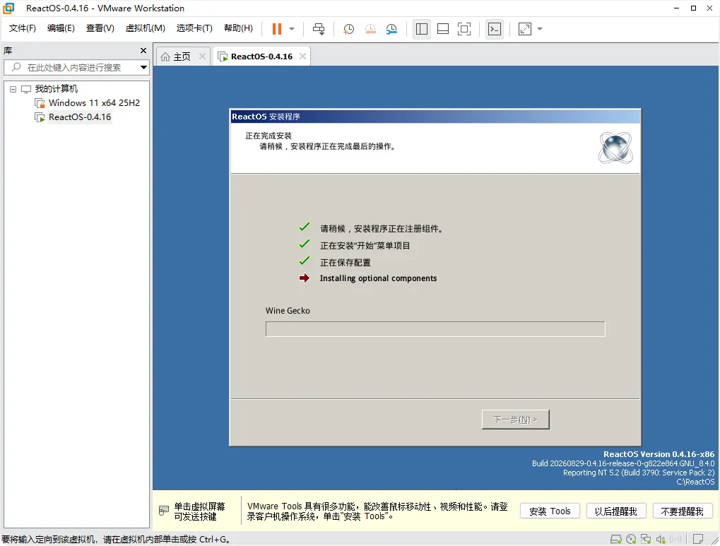Viewport: 720px width, 546px height.
Task: Toggle the thumbnail bar view icon
Action: click(x=442, y=29)
